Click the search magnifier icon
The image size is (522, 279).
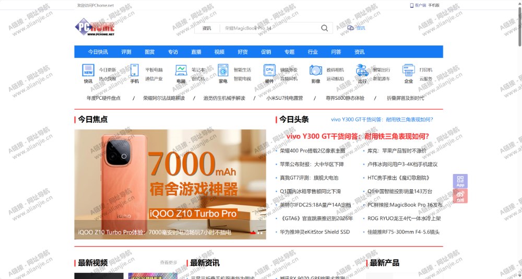[x=324, y=28]
